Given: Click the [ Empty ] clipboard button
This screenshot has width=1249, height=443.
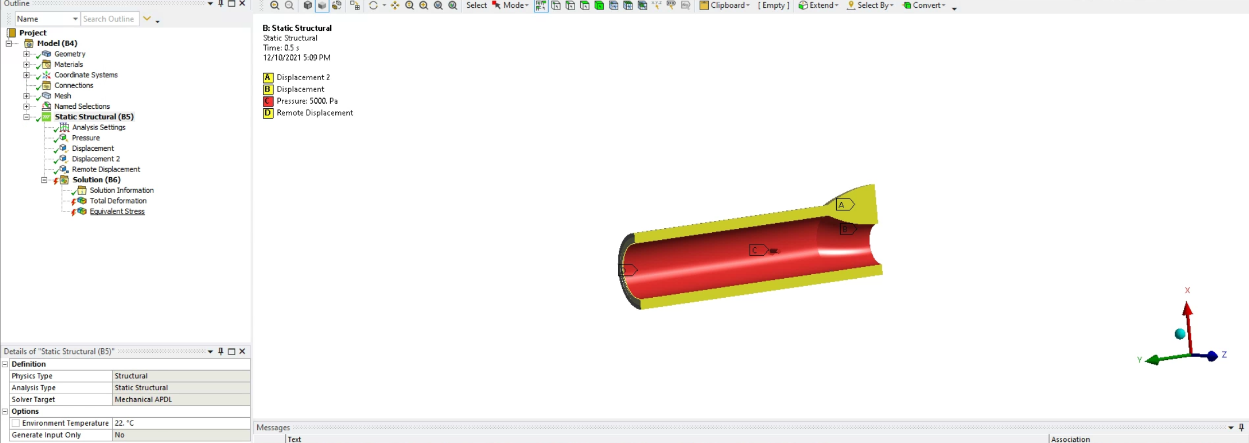Looking at the screenshot, I should [x=773, y=6].
